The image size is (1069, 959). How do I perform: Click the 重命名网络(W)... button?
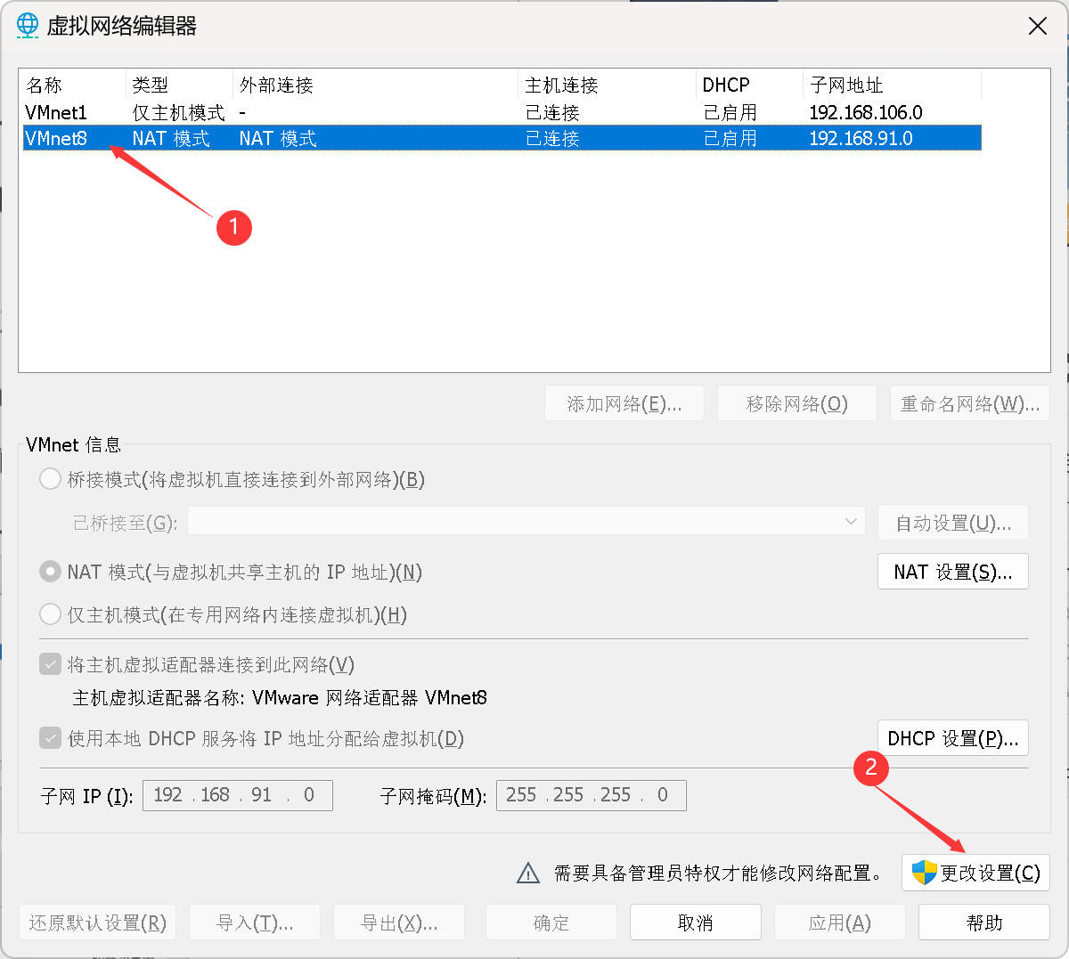click(x=970, y=404)
